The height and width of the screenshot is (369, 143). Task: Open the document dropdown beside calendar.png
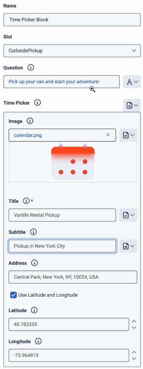(x=128, y=135)
